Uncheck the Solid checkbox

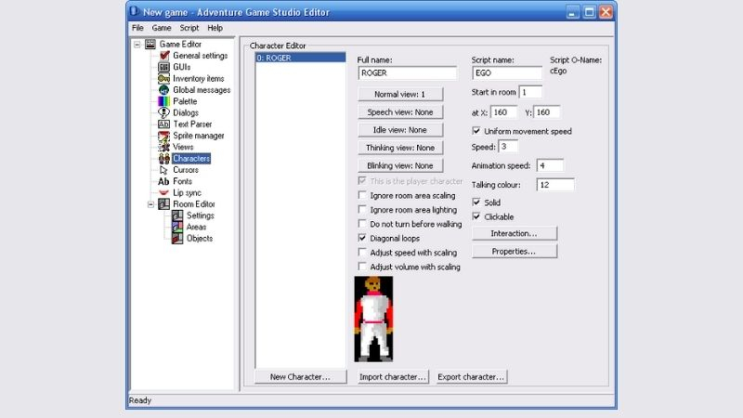tap(476, 202)
